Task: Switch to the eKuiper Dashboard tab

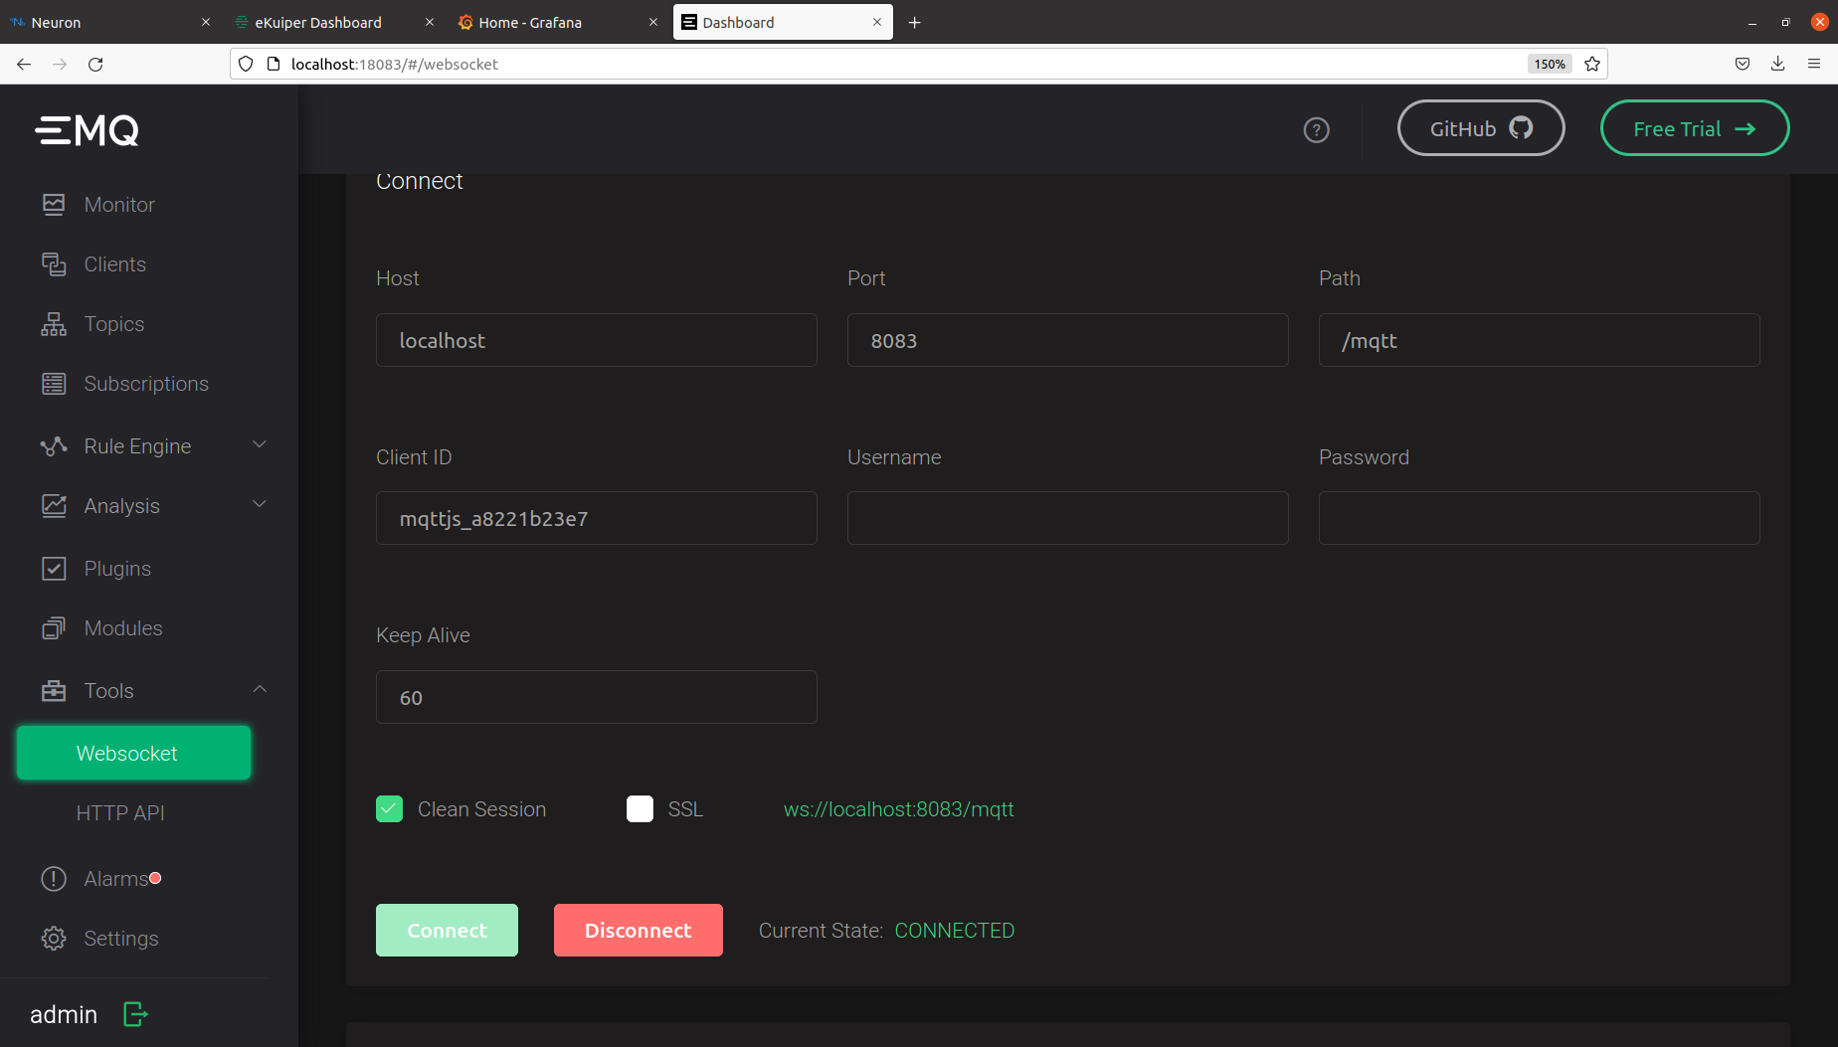Action: pos(334,22)
